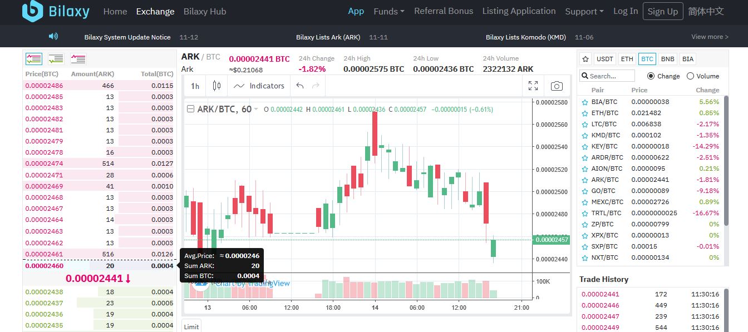Go to Exchange in the top navigation

click(x=155, y=11)
